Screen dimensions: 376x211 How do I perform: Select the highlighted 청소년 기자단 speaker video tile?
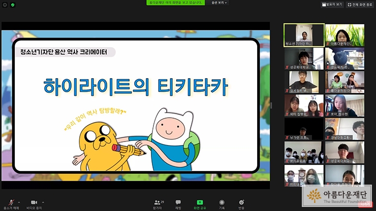click(304, 35)
